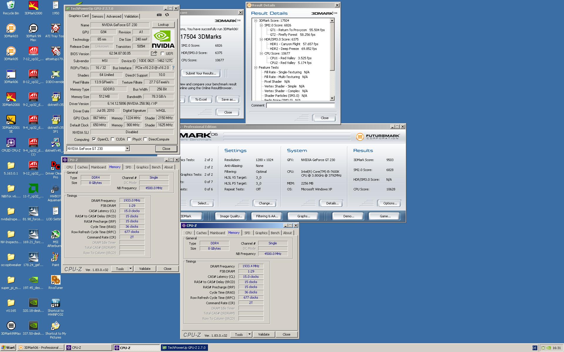Click the Lookup button in GPU-Z
Image resolution: width=564 pixels, height=352 pixels.
[163, 25]
